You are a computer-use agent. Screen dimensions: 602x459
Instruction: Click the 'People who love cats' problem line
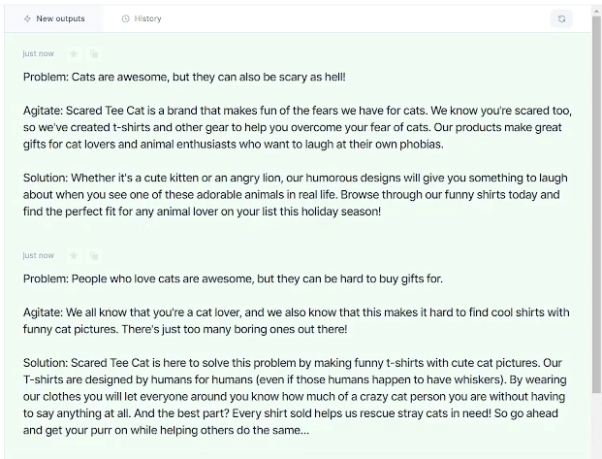click(233, 279)
